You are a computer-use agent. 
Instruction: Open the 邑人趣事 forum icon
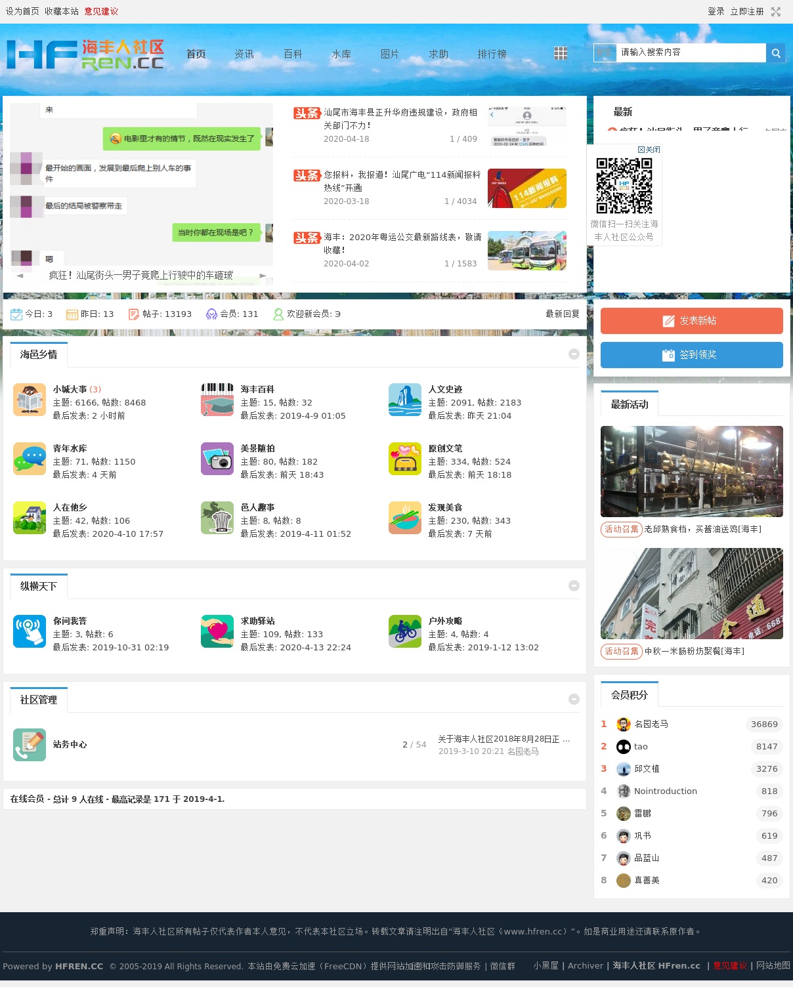217,518
